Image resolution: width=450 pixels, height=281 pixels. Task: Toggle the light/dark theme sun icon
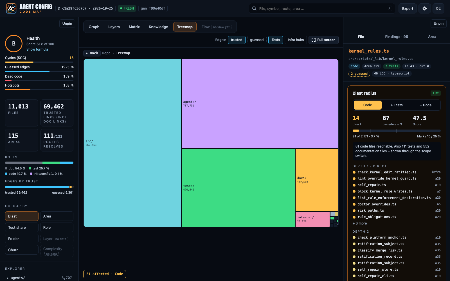425,8
